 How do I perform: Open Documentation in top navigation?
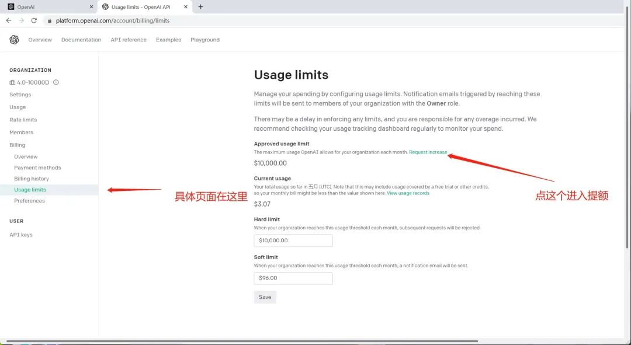point(81,40)
